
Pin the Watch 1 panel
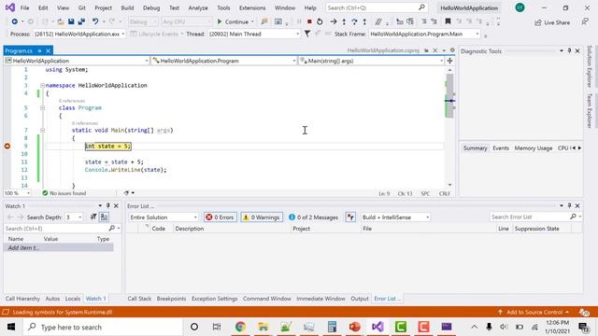(x=108, y=205)
